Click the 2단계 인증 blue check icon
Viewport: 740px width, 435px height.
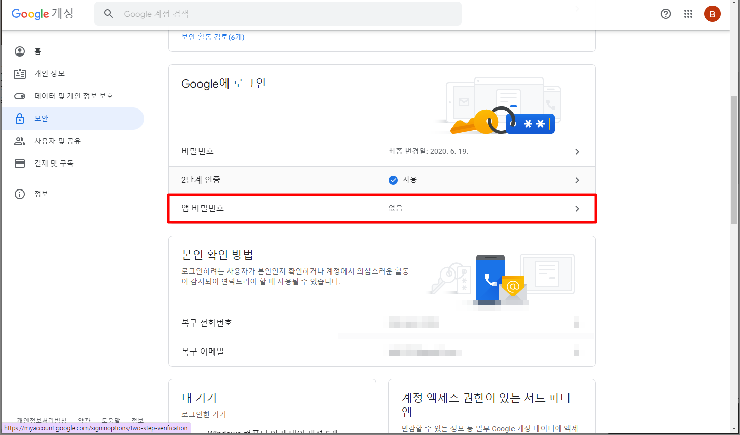(393, 180)
